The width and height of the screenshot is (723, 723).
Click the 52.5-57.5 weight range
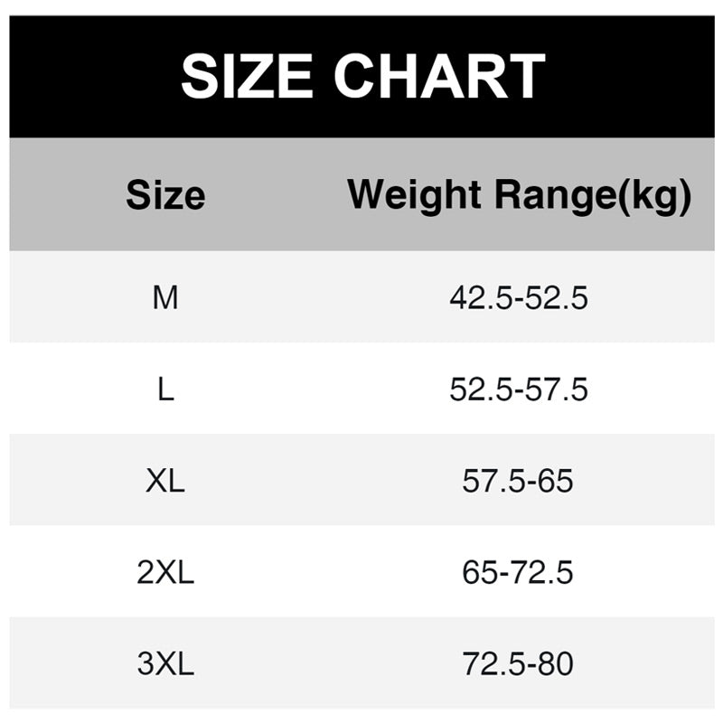pos(519,390)
